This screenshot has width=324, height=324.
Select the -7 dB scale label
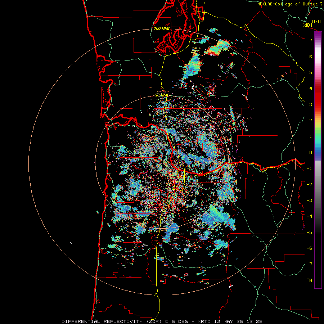pyautogui.click(x=309, y=264)
